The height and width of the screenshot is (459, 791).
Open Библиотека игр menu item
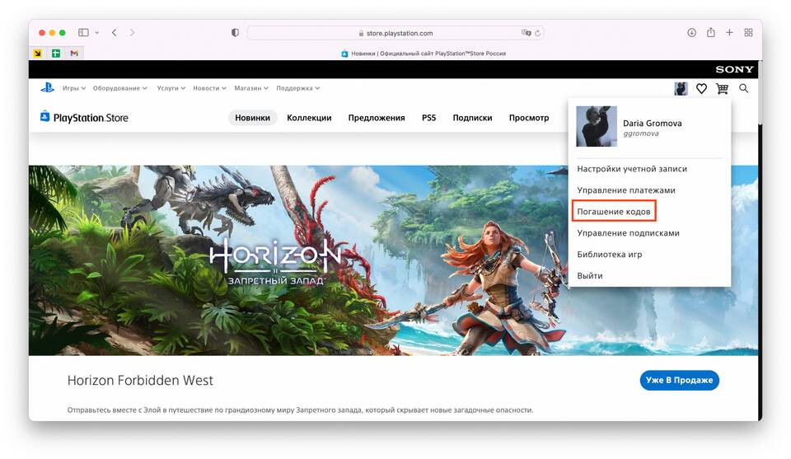[x=610, y=254]
